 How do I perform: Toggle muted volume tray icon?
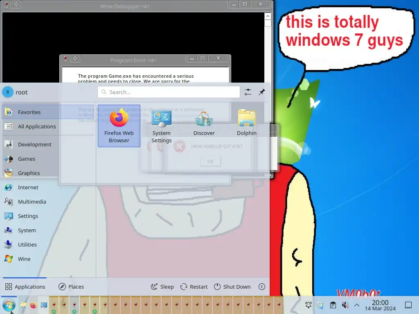click(345, 305)
